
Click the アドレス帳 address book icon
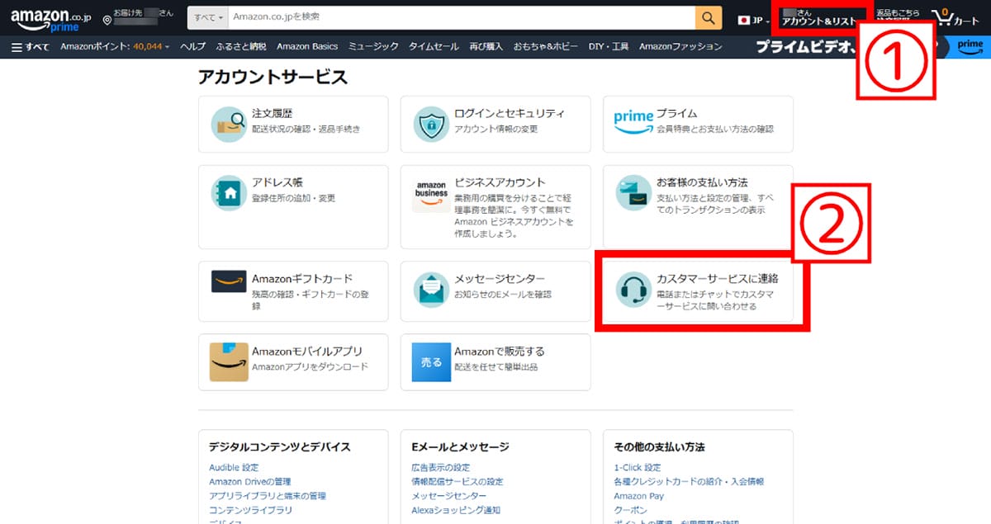click(229, 193)
